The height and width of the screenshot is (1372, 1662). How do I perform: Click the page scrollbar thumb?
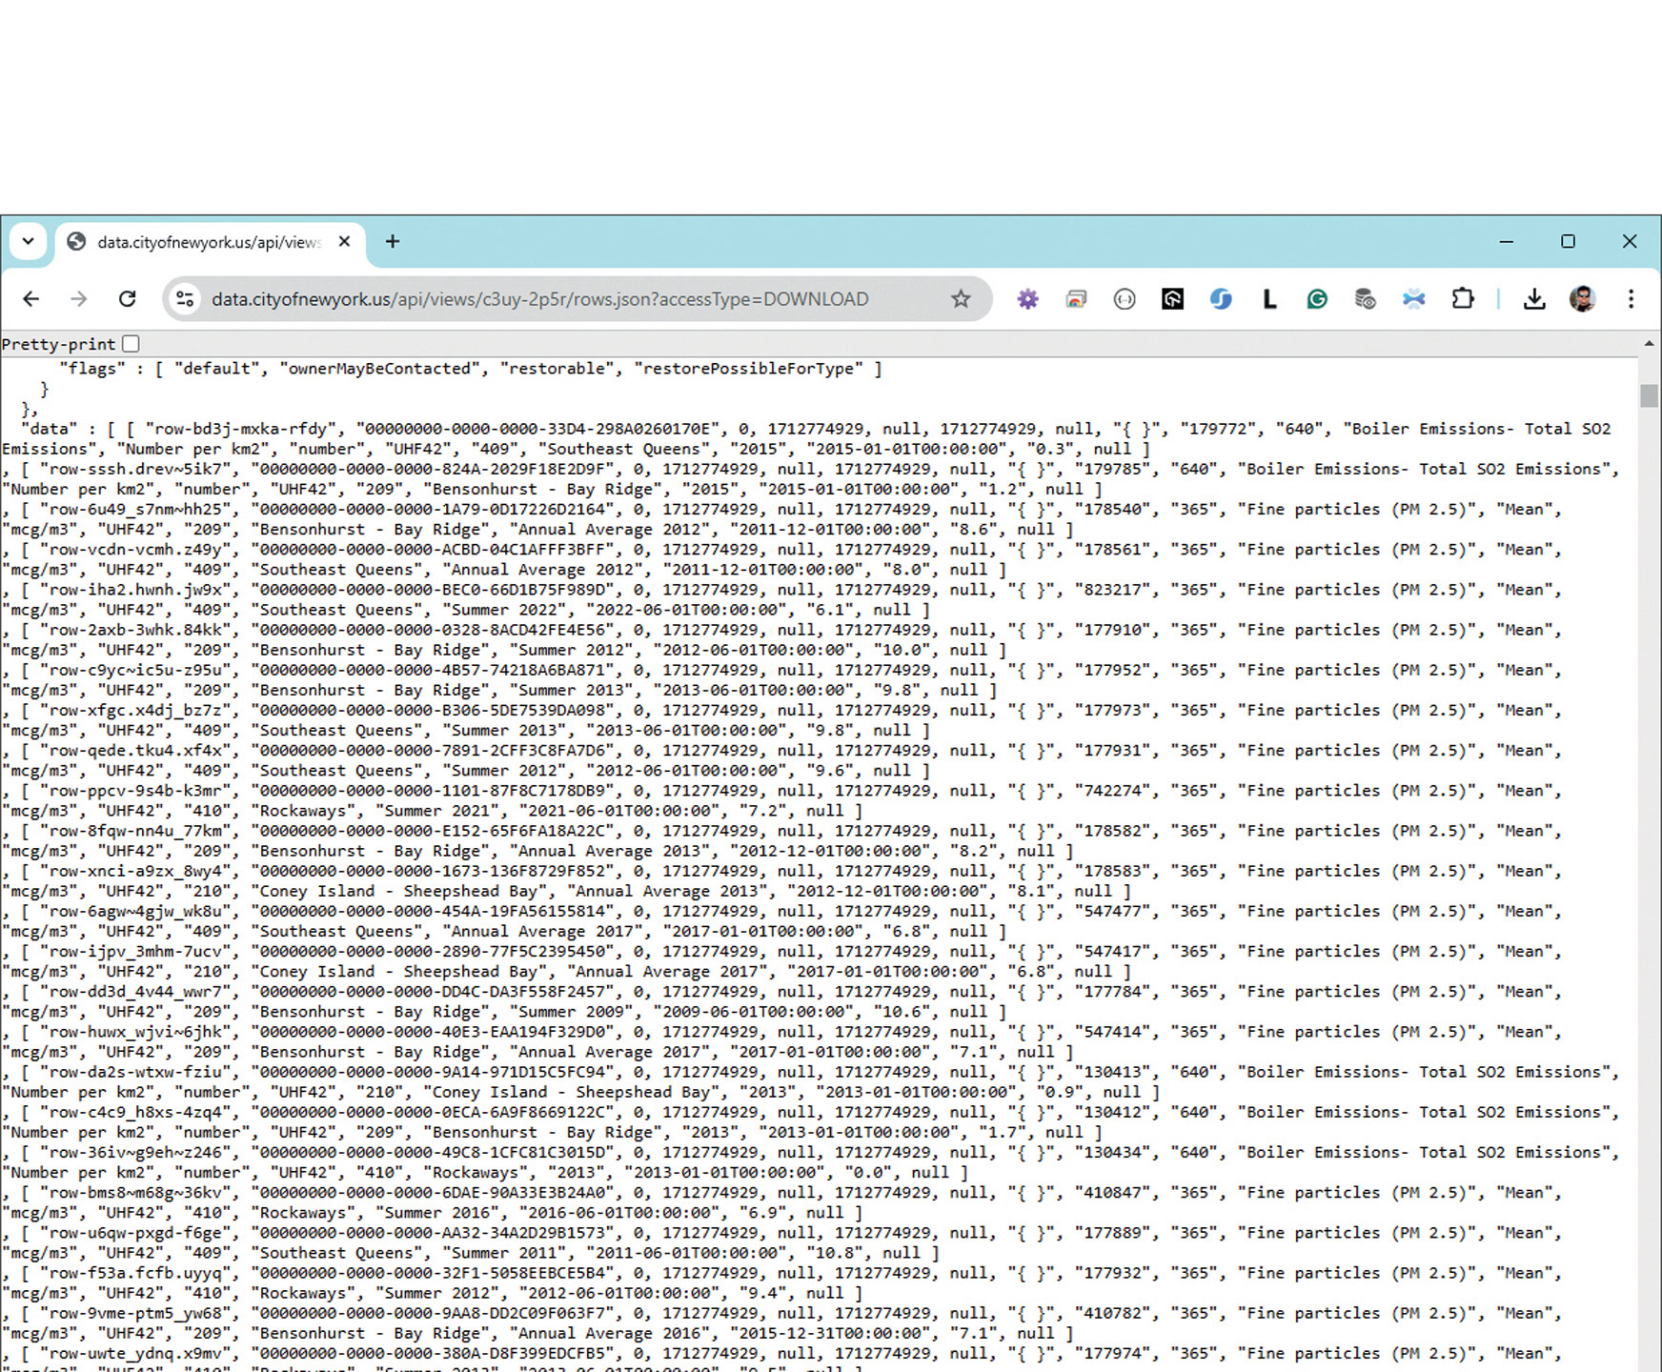pyautogui.click(x=1650, y=395)
